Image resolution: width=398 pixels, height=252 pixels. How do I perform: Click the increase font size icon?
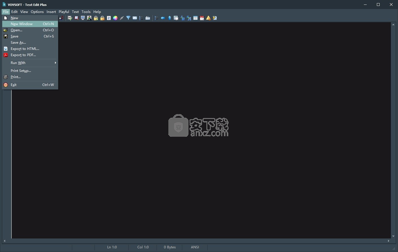[189, 18]
